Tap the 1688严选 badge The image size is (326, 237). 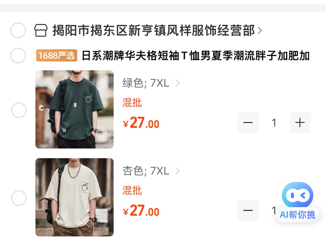[57, 55]
